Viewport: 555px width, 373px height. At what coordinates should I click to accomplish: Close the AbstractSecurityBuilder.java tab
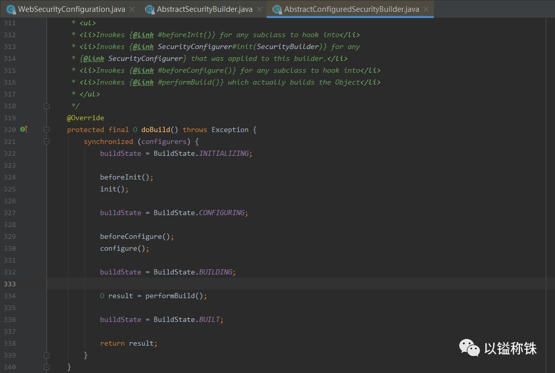coord(259,9)
